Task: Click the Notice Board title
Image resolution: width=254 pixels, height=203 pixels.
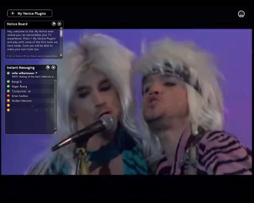Action: pos(17,24)
